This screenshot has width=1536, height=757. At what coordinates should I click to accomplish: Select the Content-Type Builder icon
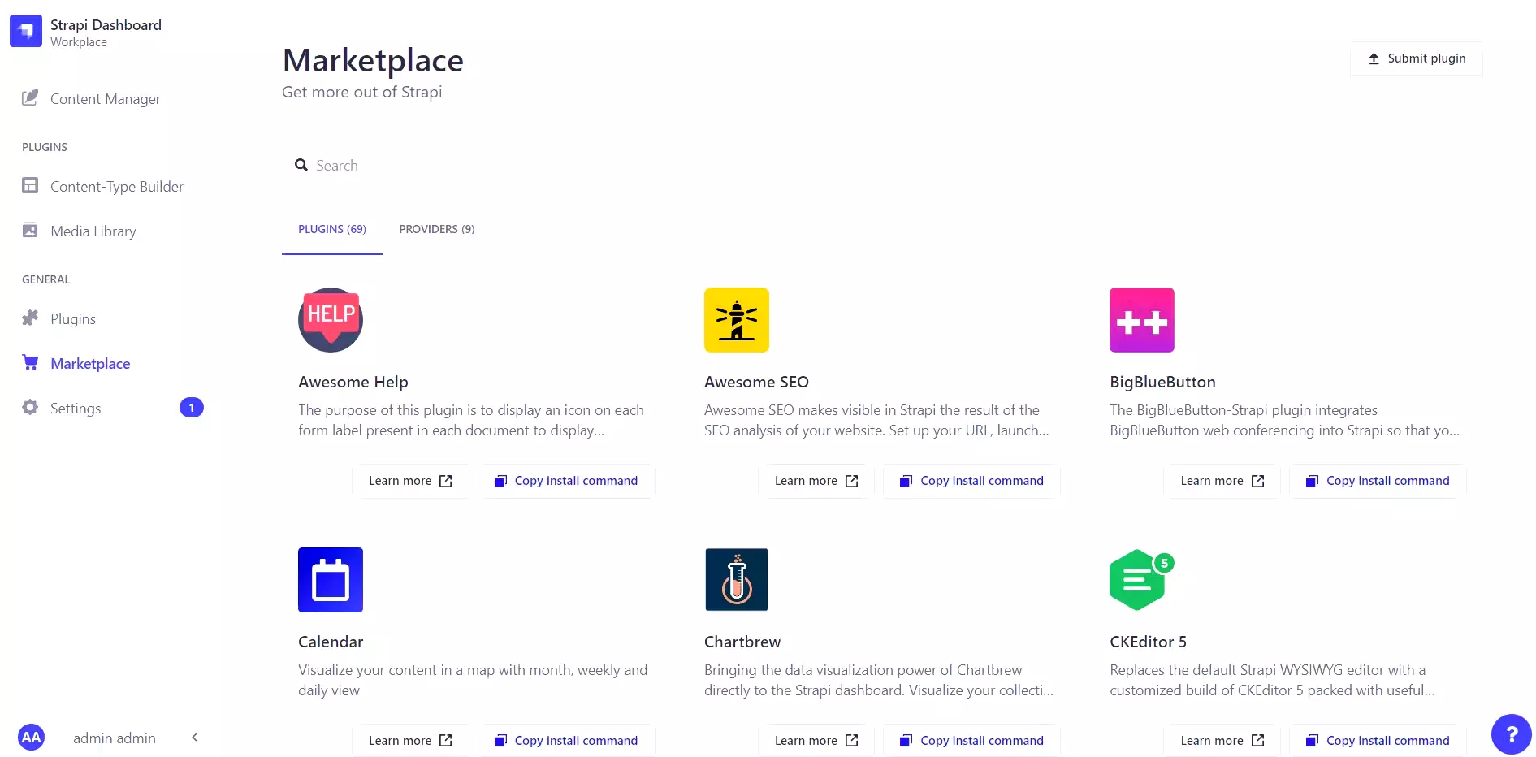pos(29,185)
